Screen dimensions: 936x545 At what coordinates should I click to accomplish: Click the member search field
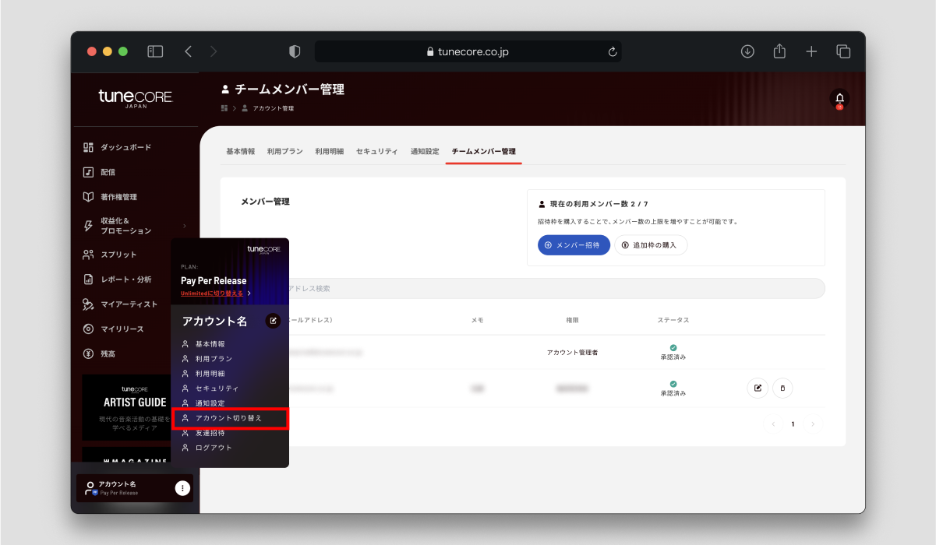[x=552, y=288]
